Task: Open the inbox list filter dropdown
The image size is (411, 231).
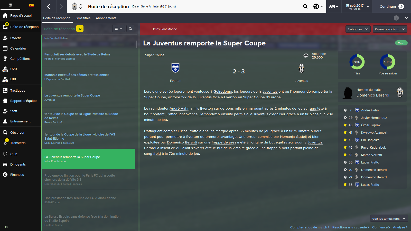Action: pos(119,29)
